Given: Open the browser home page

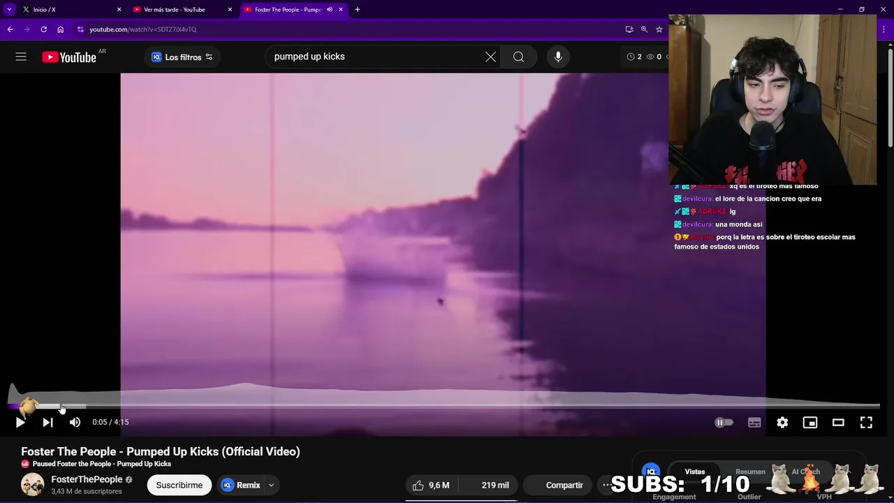Looking at the screenshot, I should pos(60,29).
